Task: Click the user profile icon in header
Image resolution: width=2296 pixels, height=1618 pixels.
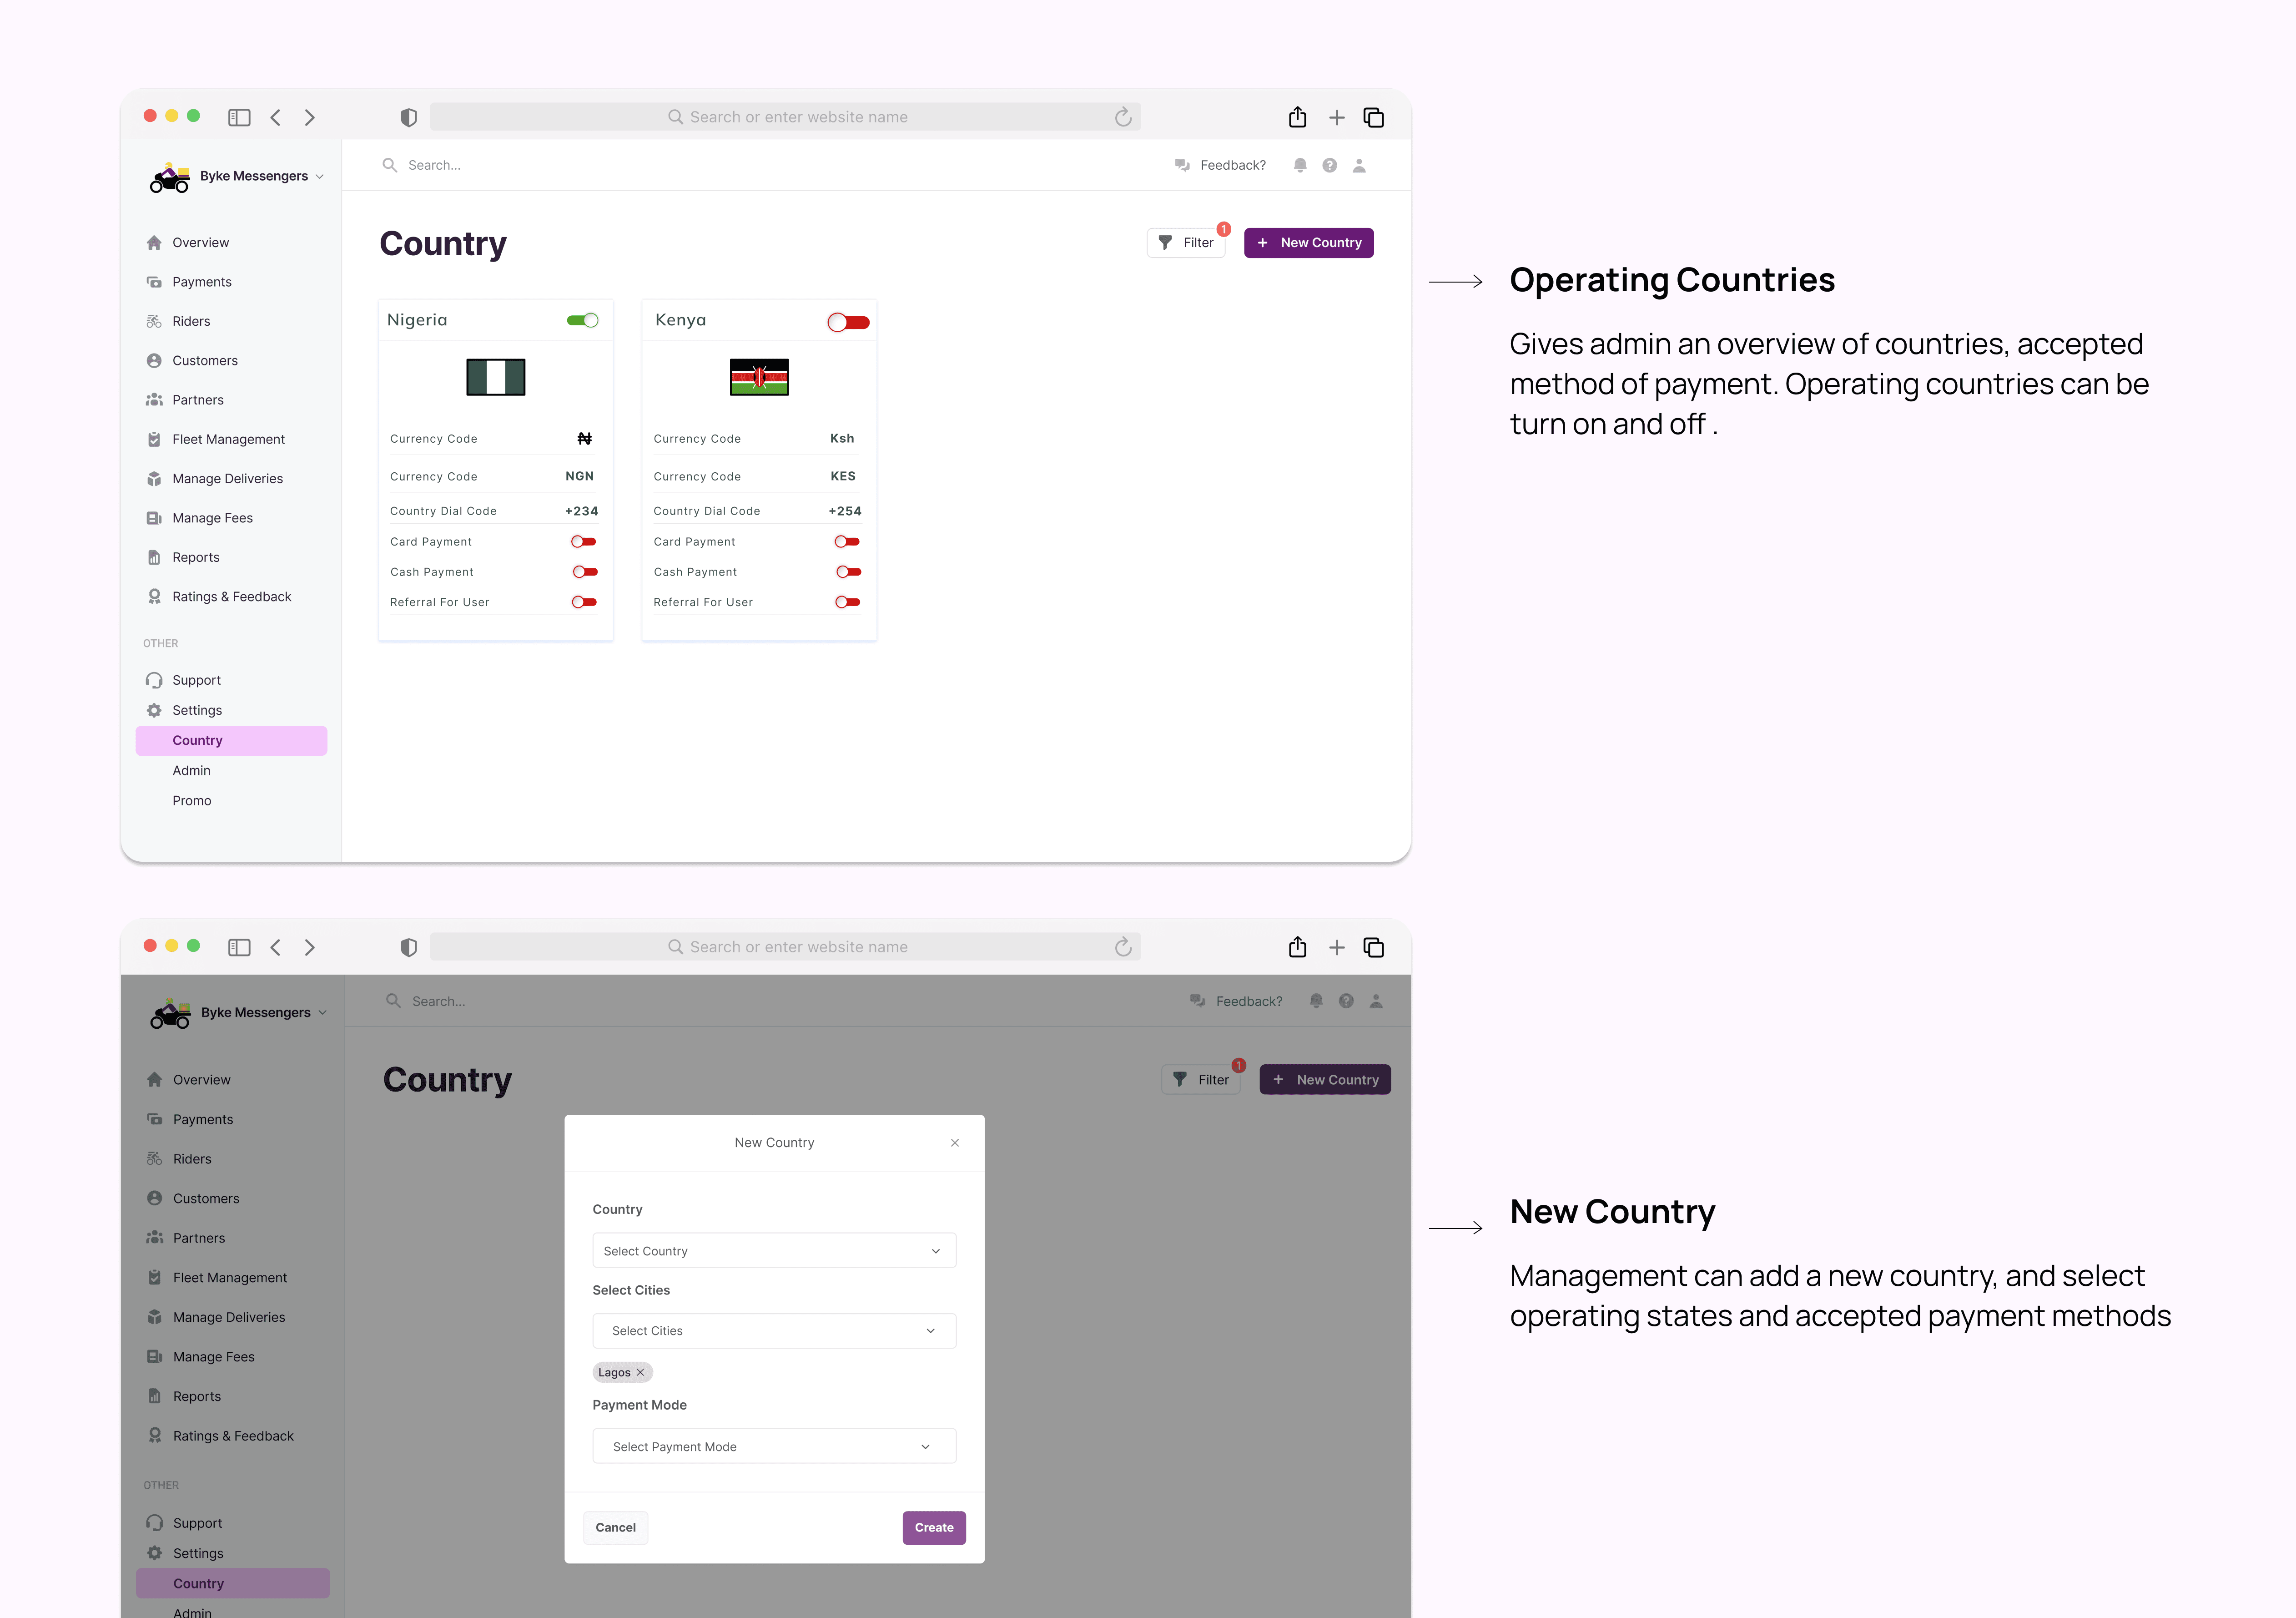Action: 1359,165
